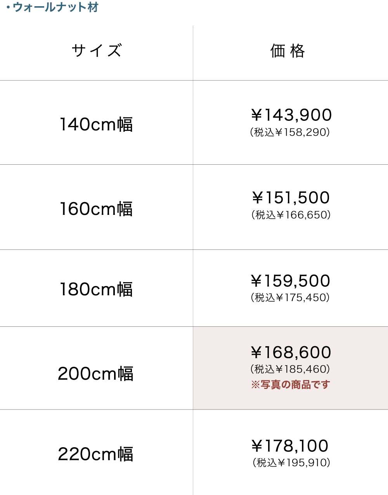Click the 税込¥195,910 text

(291, 463)
